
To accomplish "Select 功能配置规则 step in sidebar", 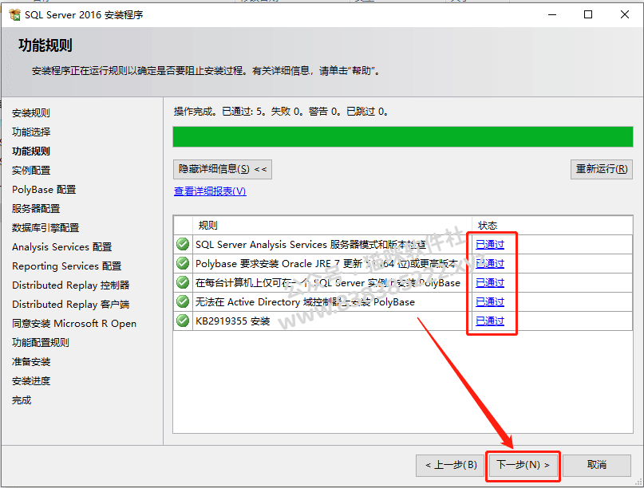I will pyautogui.click(x=40, y=343).
